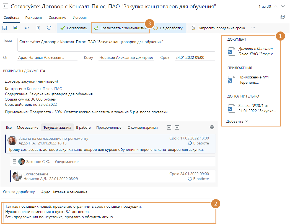Image resolution: width=290 pixels, height=224 pixels.
Task: Open card in new window icon
Action: [x=283, y=17]
